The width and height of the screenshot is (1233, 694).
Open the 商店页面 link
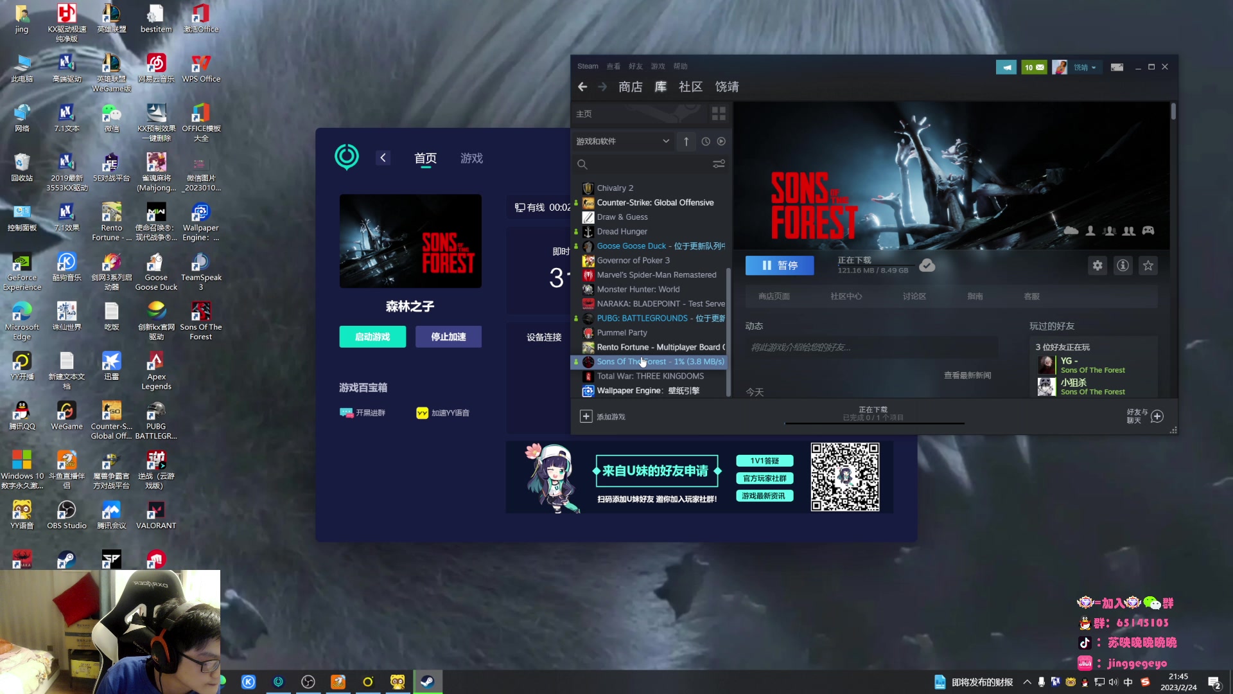(774, 296)
